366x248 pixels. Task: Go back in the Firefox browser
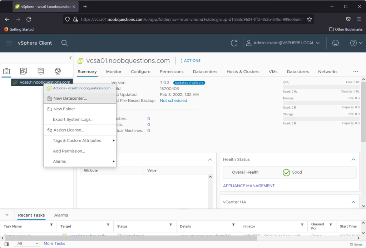point(7,19)
